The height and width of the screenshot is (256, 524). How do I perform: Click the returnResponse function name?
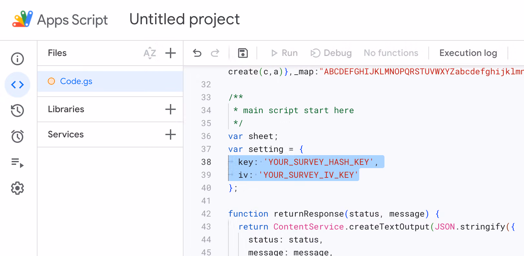[309, 214]
